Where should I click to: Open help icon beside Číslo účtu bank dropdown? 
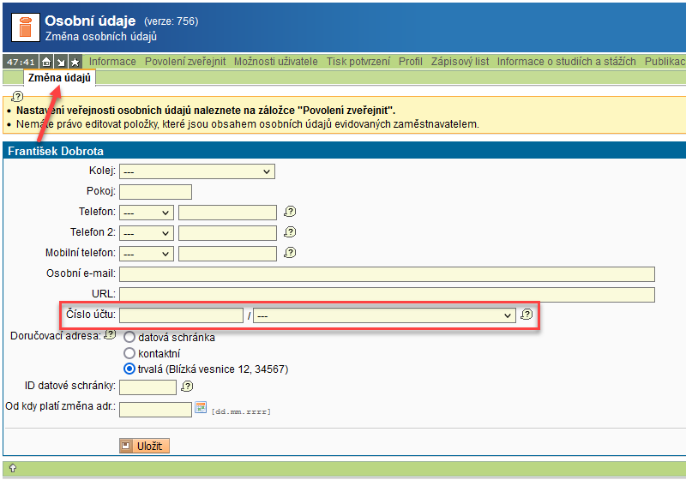(527, 315)
